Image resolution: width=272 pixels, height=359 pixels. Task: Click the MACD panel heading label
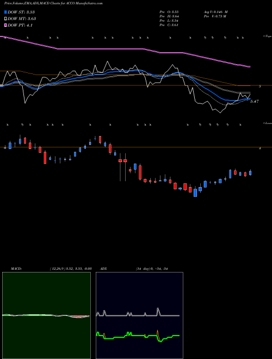click(16, 268)
